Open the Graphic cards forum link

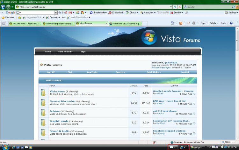[59, 121]
